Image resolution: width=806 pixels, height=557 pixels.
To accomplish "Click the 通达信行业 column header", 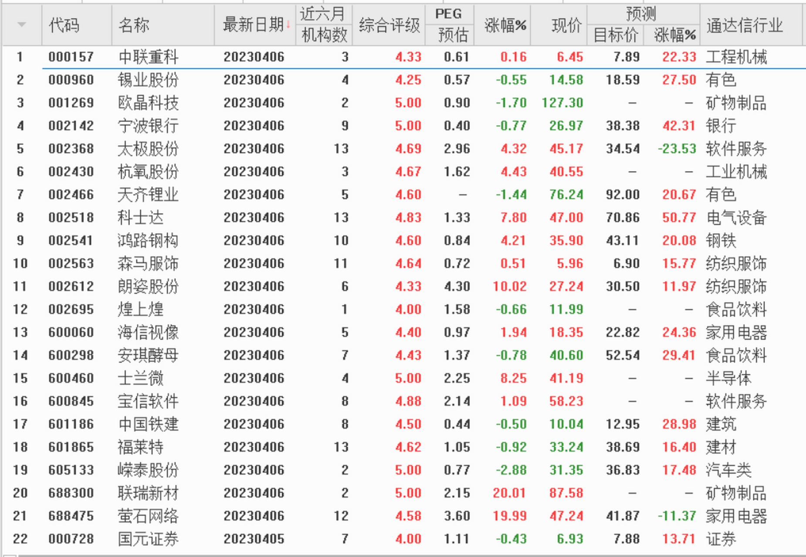I will click(745, 25).
